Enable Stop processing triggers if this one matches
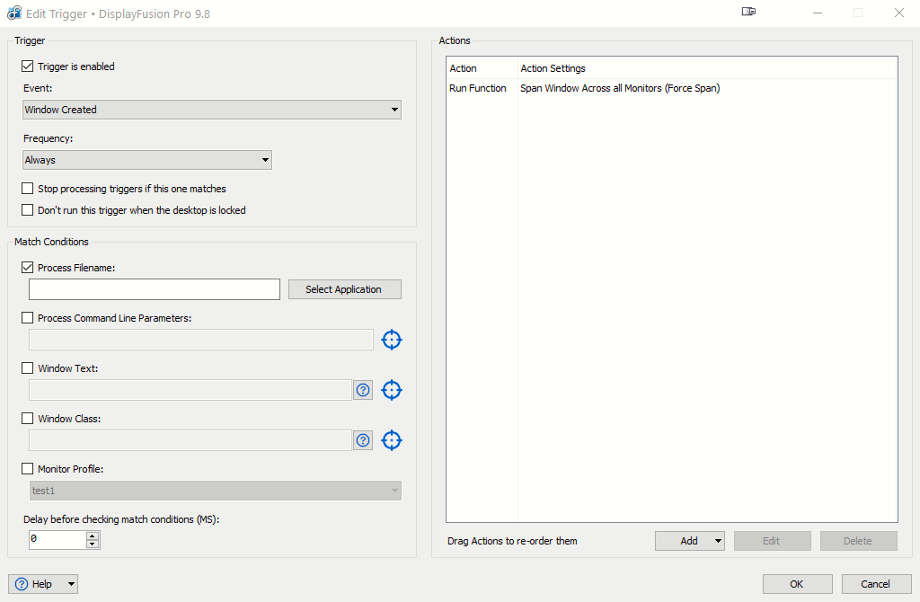 28,189
